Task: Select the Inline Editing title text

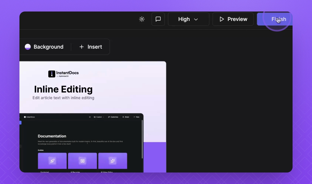Action: coord(63,89)
